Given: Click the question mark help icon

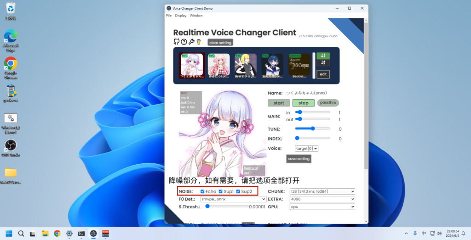Looking at the screenshot, I should point(184,42).
